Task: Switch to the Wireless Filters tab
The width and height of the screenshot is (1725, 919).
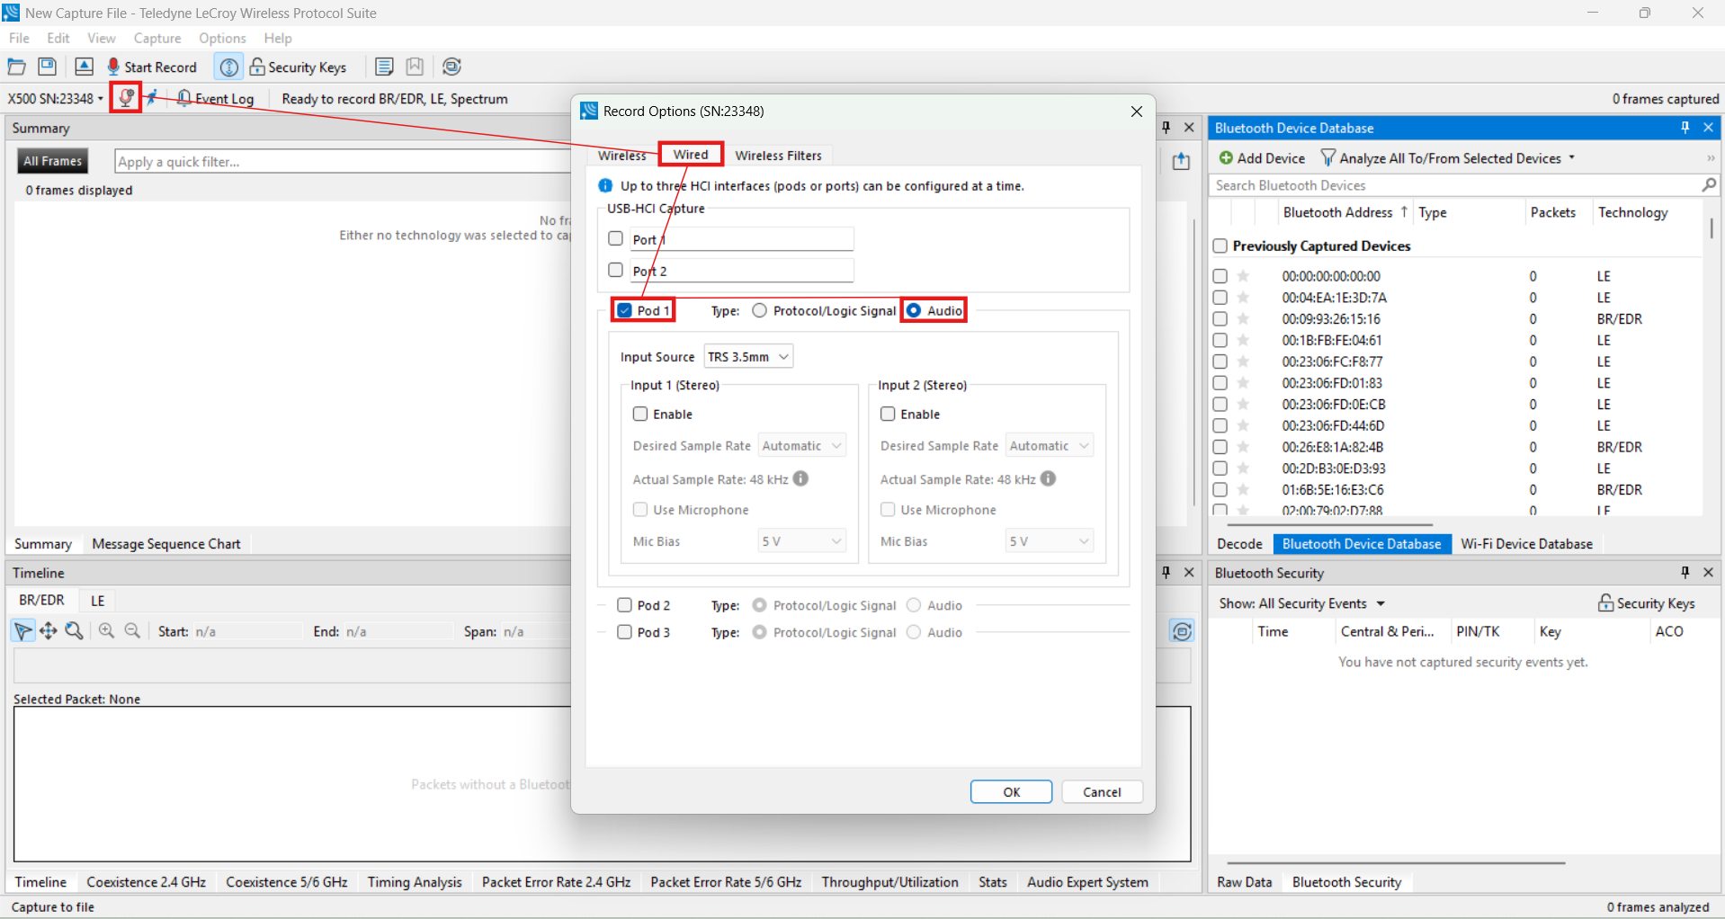Action: point(778,156)
